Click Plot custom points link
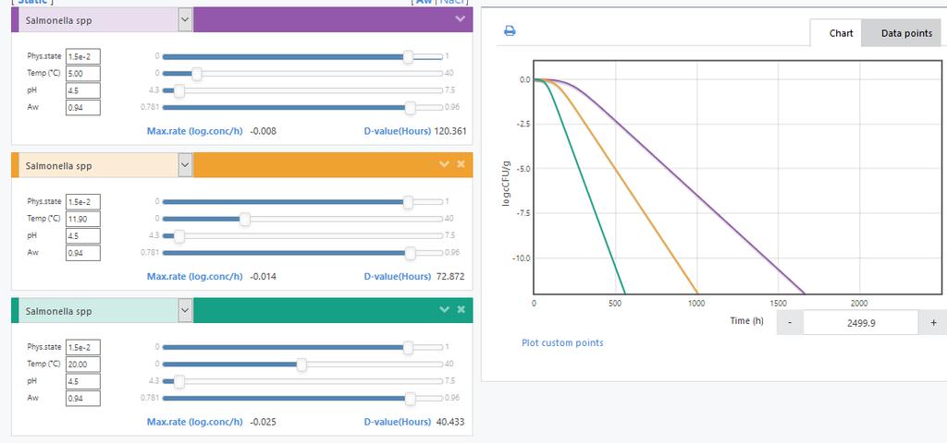 pos(562,343)
